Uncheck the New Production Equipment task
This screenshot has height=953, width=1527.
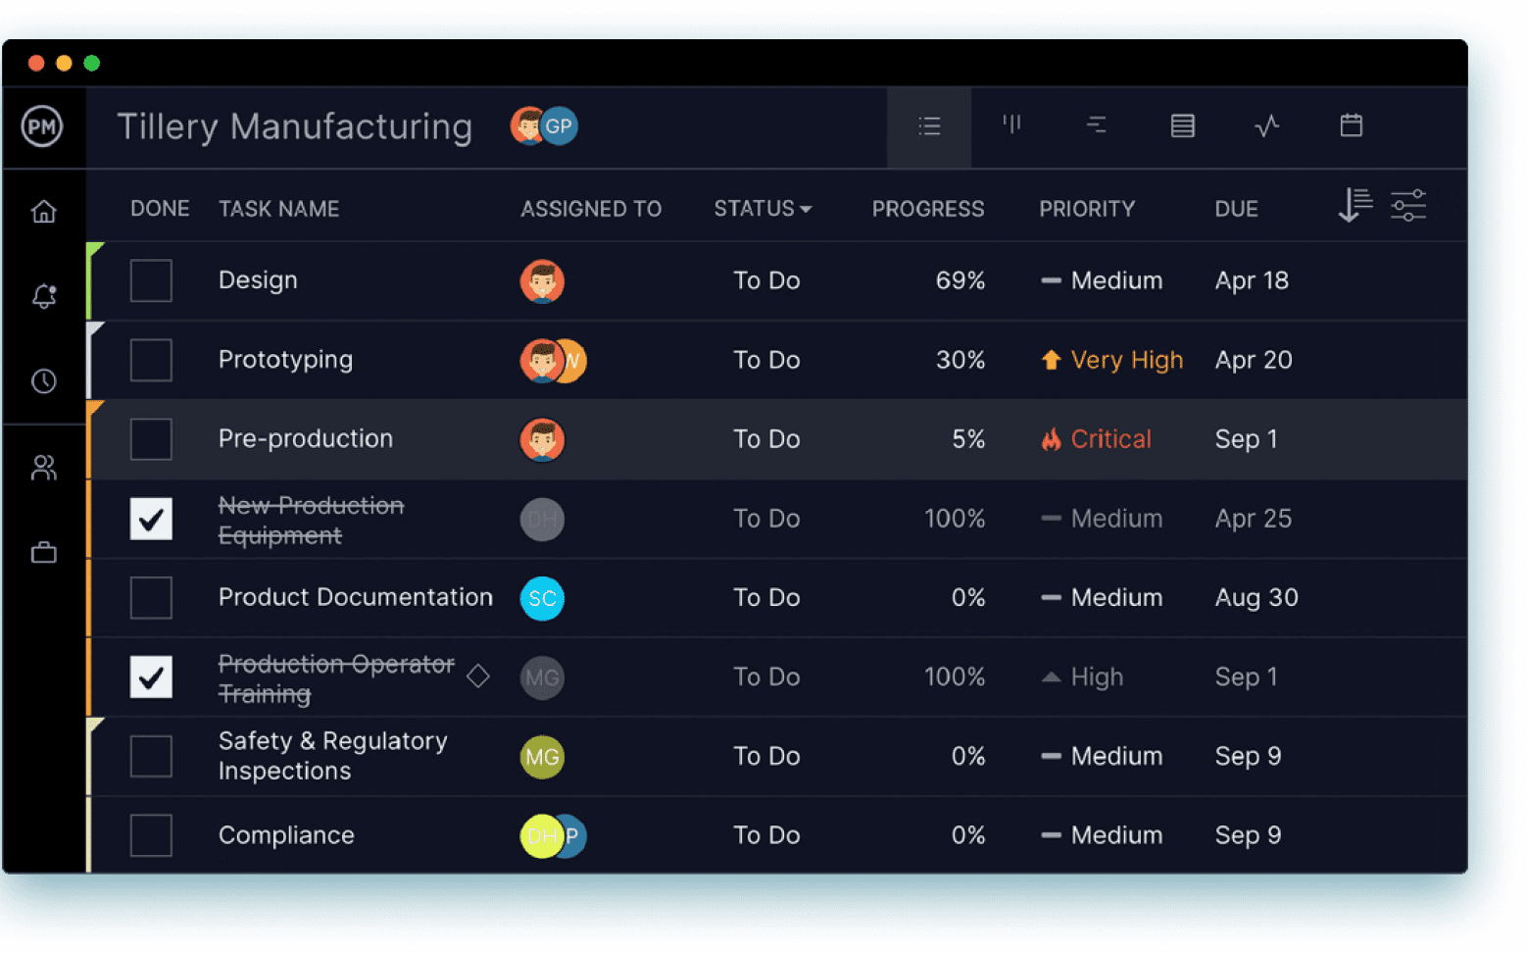(151, 520)
